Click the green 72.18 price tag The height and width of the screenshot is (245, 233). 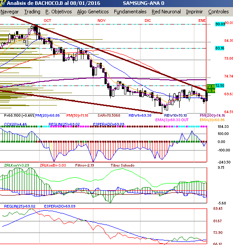(x=211, y=86)
